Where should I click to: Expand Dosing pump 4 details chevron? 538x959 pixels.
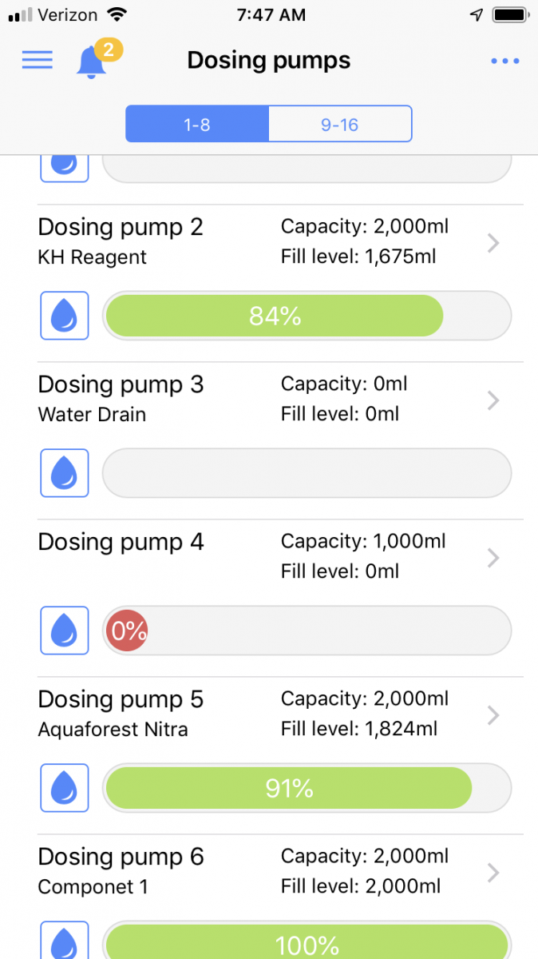click(493, 558)
